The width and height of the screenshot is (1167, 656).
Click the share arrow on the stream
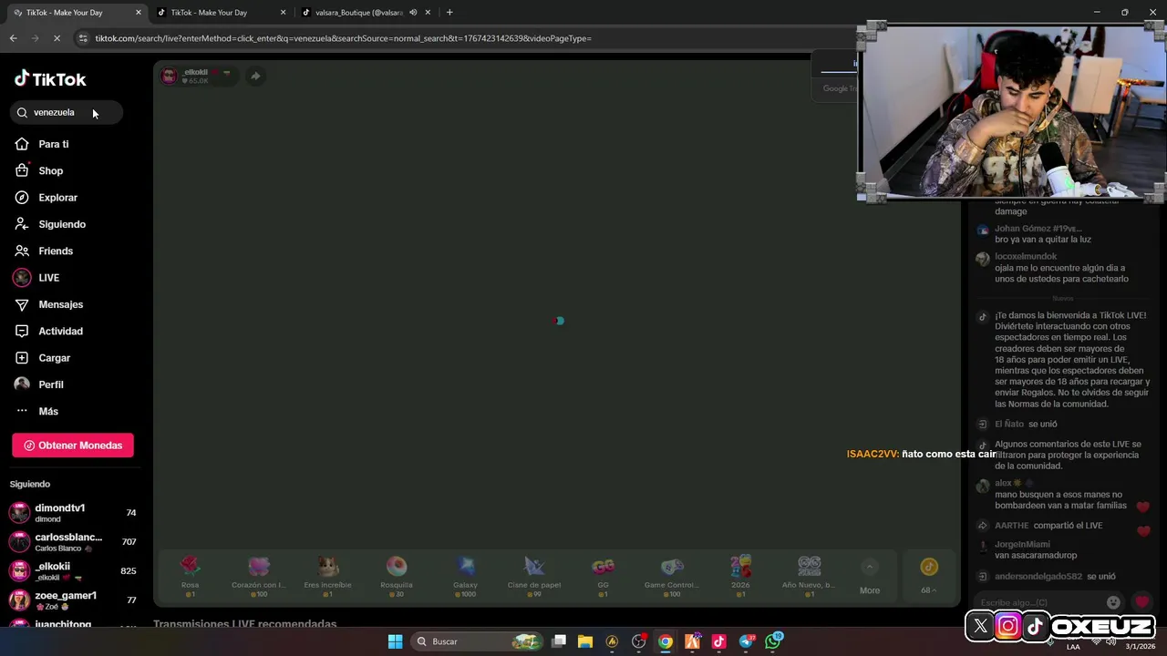(255, 77)
